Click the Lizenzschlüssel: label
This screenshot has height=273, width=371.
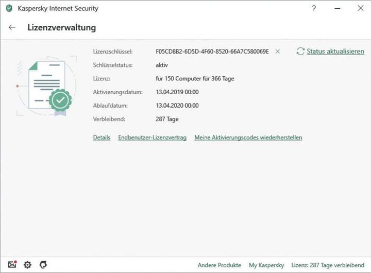[x=113, y=52]
